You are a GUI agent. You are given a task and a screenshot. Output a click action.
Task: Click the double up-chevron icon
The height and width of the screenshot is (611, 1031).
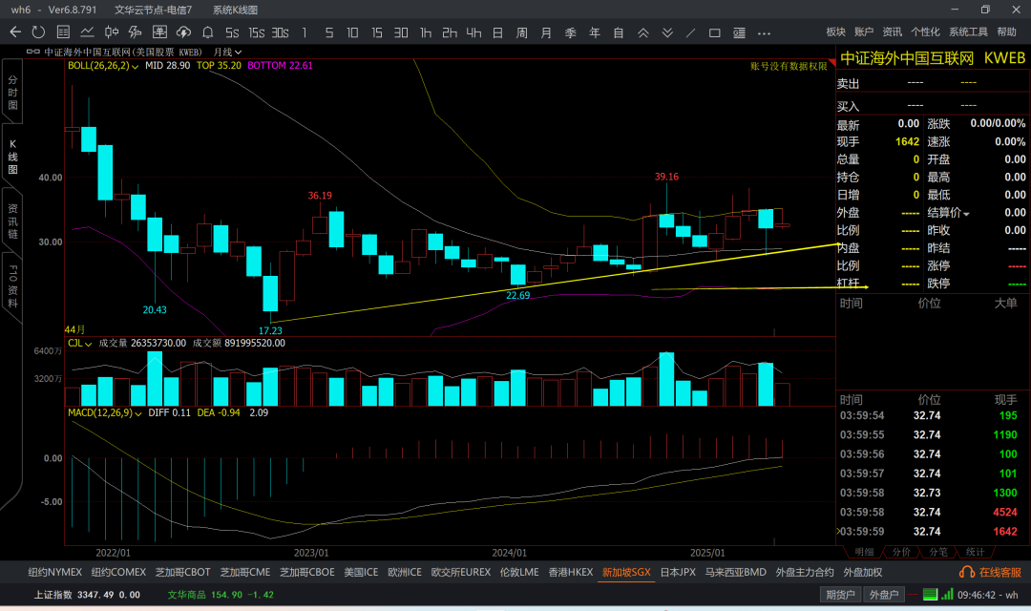point(643,32)
